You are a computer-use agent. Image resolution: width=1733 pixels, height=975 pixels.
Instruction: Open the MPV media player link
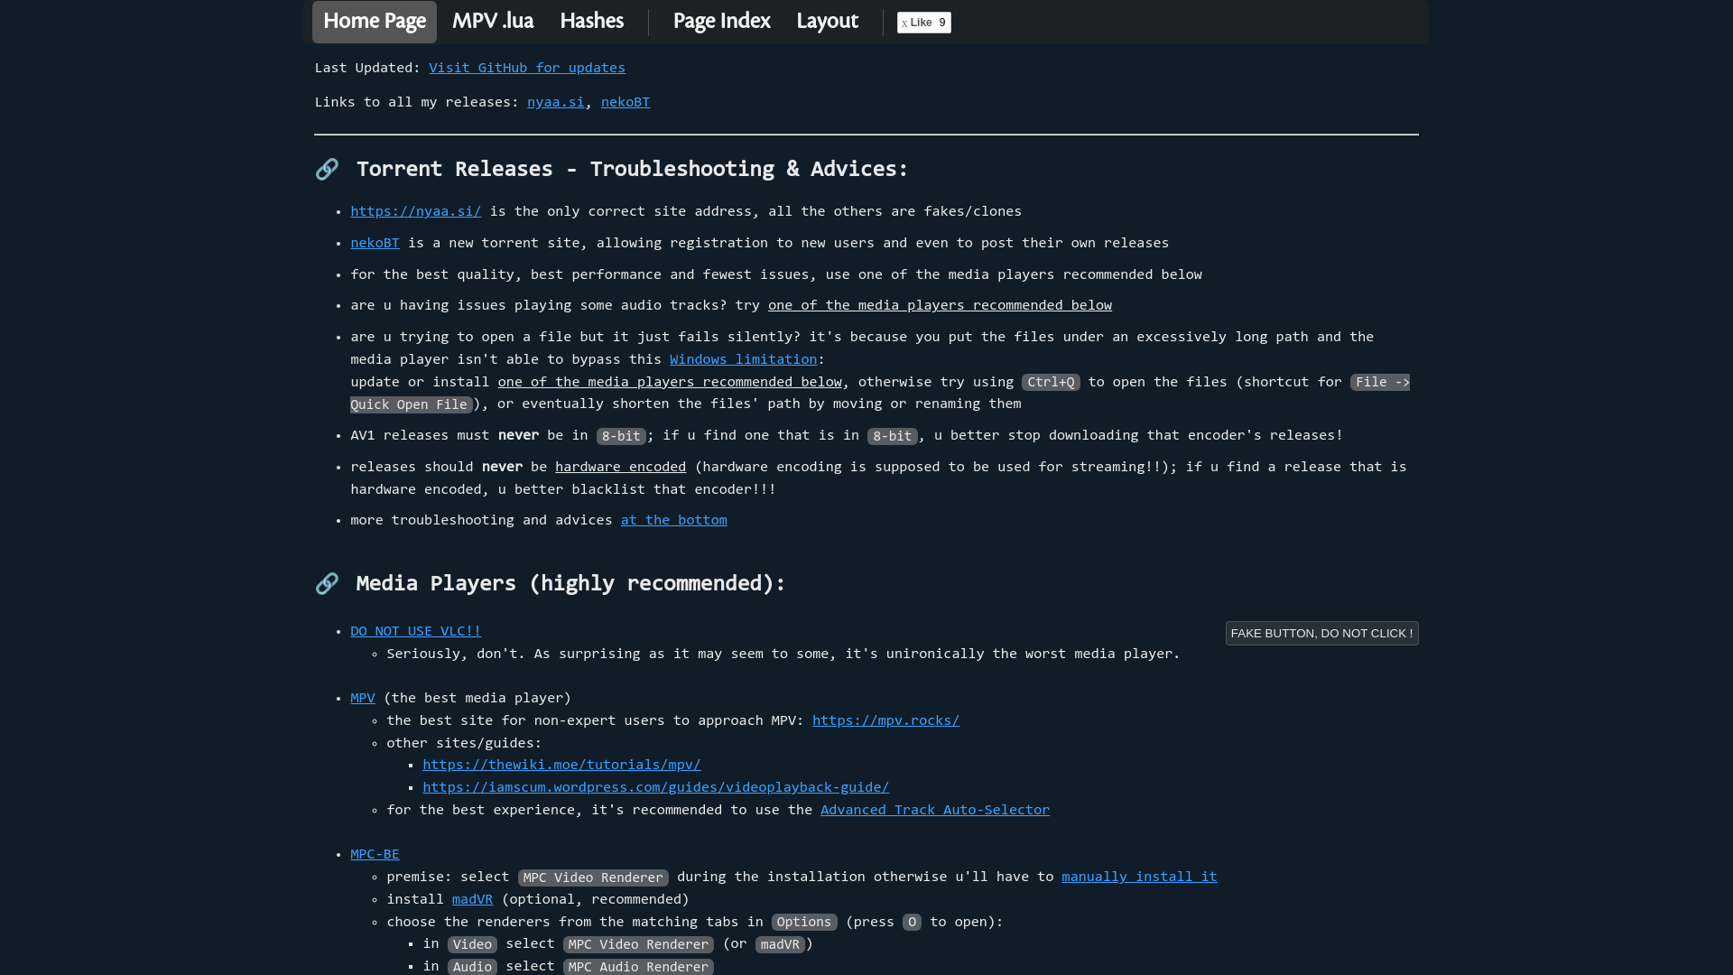(363, 699)
